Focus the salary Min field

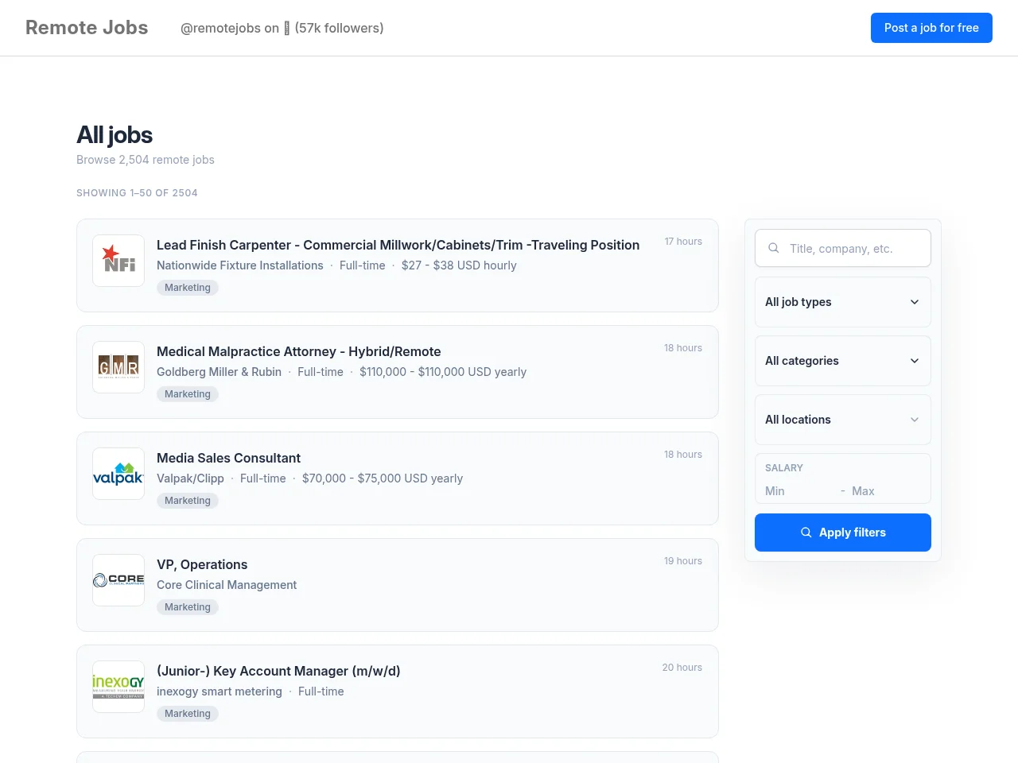pos(799,491)
